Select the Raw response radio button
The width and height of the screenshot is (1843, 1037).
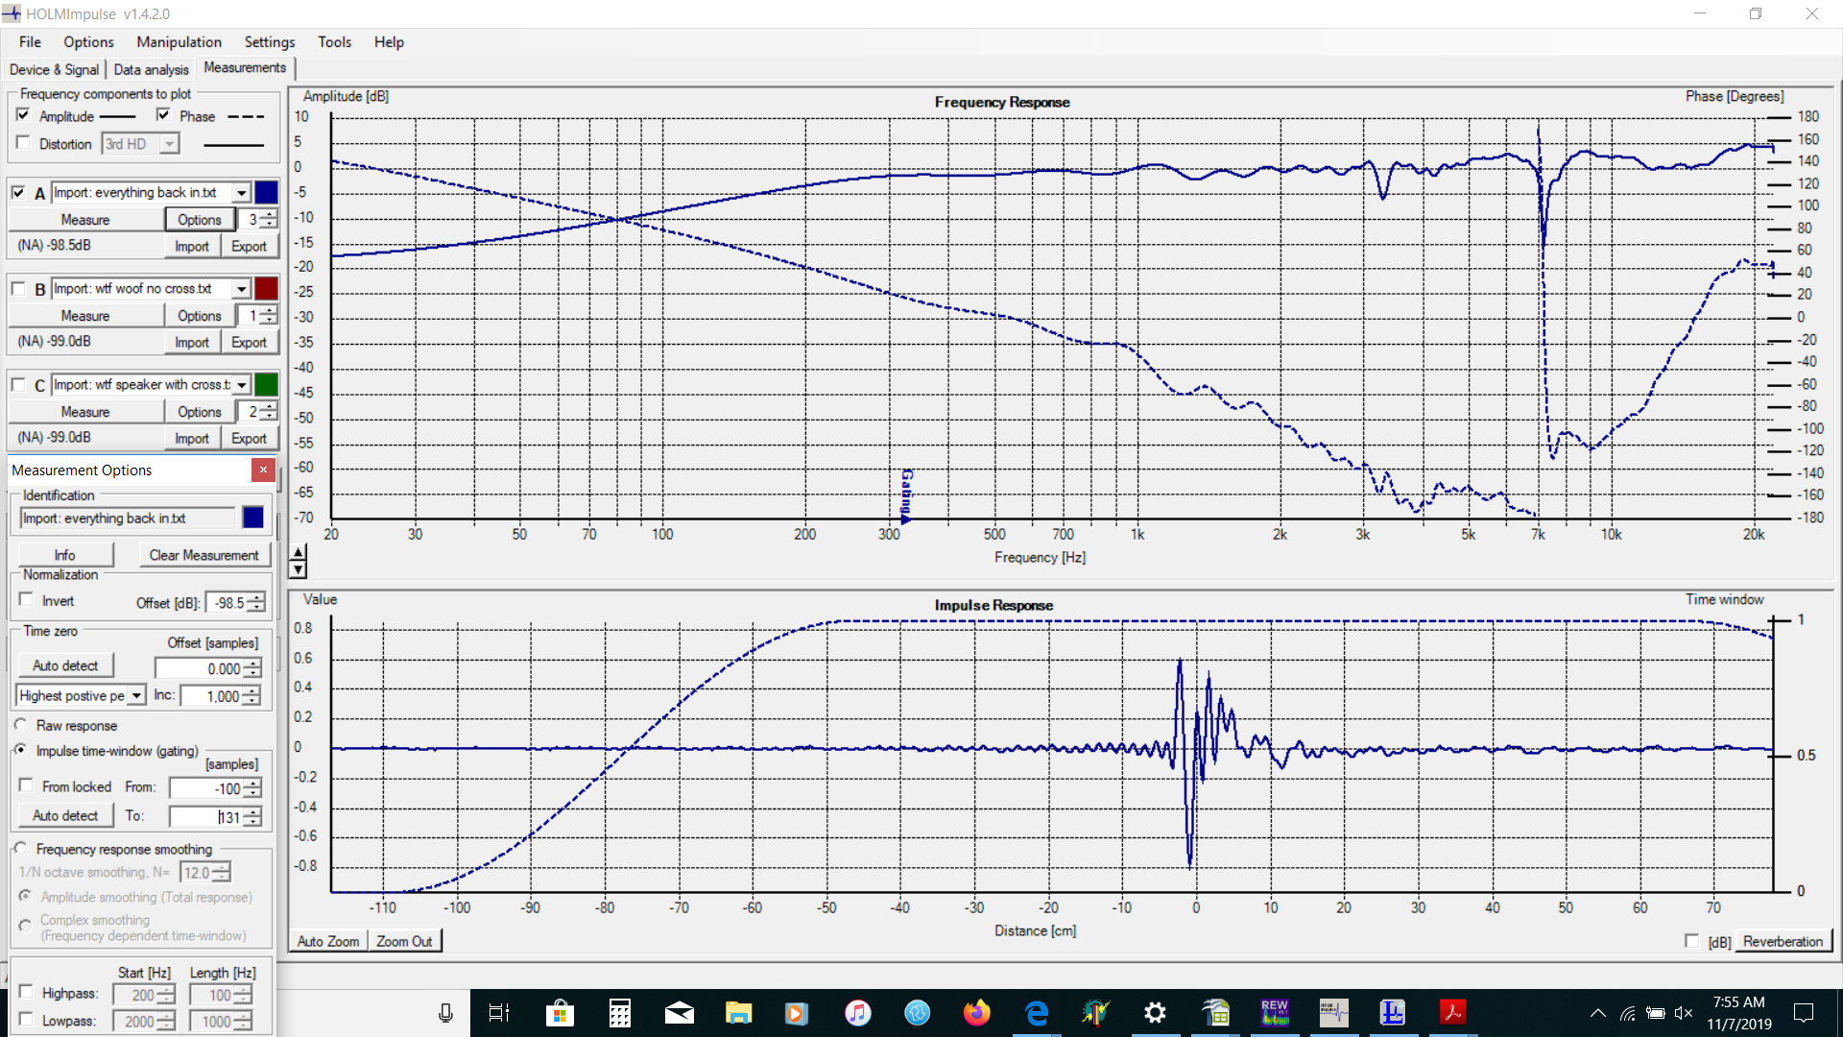[x=21, y=725]
